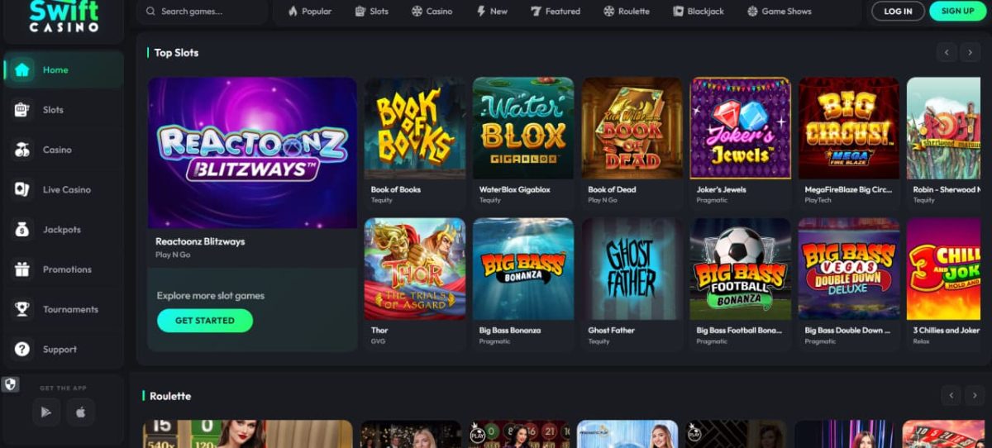Show previous Top Slots with left arrow
The height and width of the screenshot is (448, 992).
point(947,53)
